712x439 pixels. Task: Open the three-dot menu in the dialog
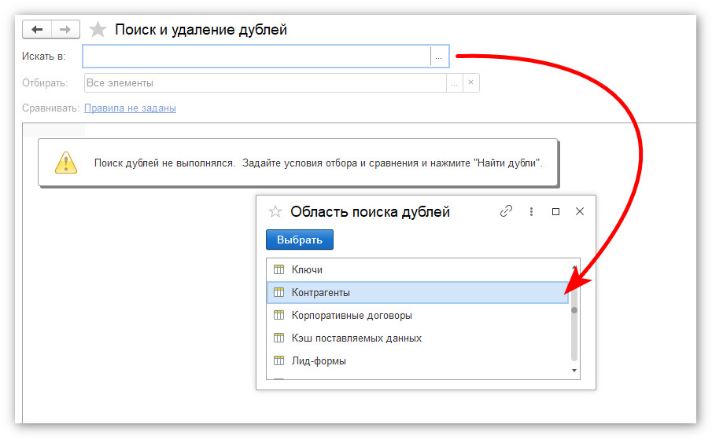tap(531, 211)
